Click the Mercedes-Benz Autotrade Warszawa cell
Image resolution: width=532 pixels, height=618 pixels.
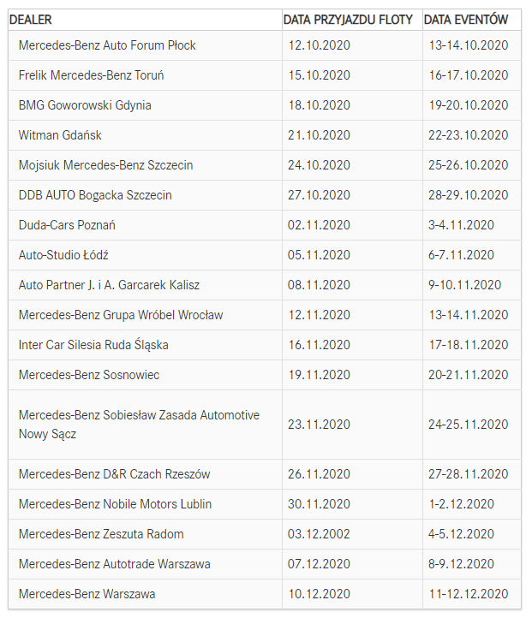click(x=115, y=564)
